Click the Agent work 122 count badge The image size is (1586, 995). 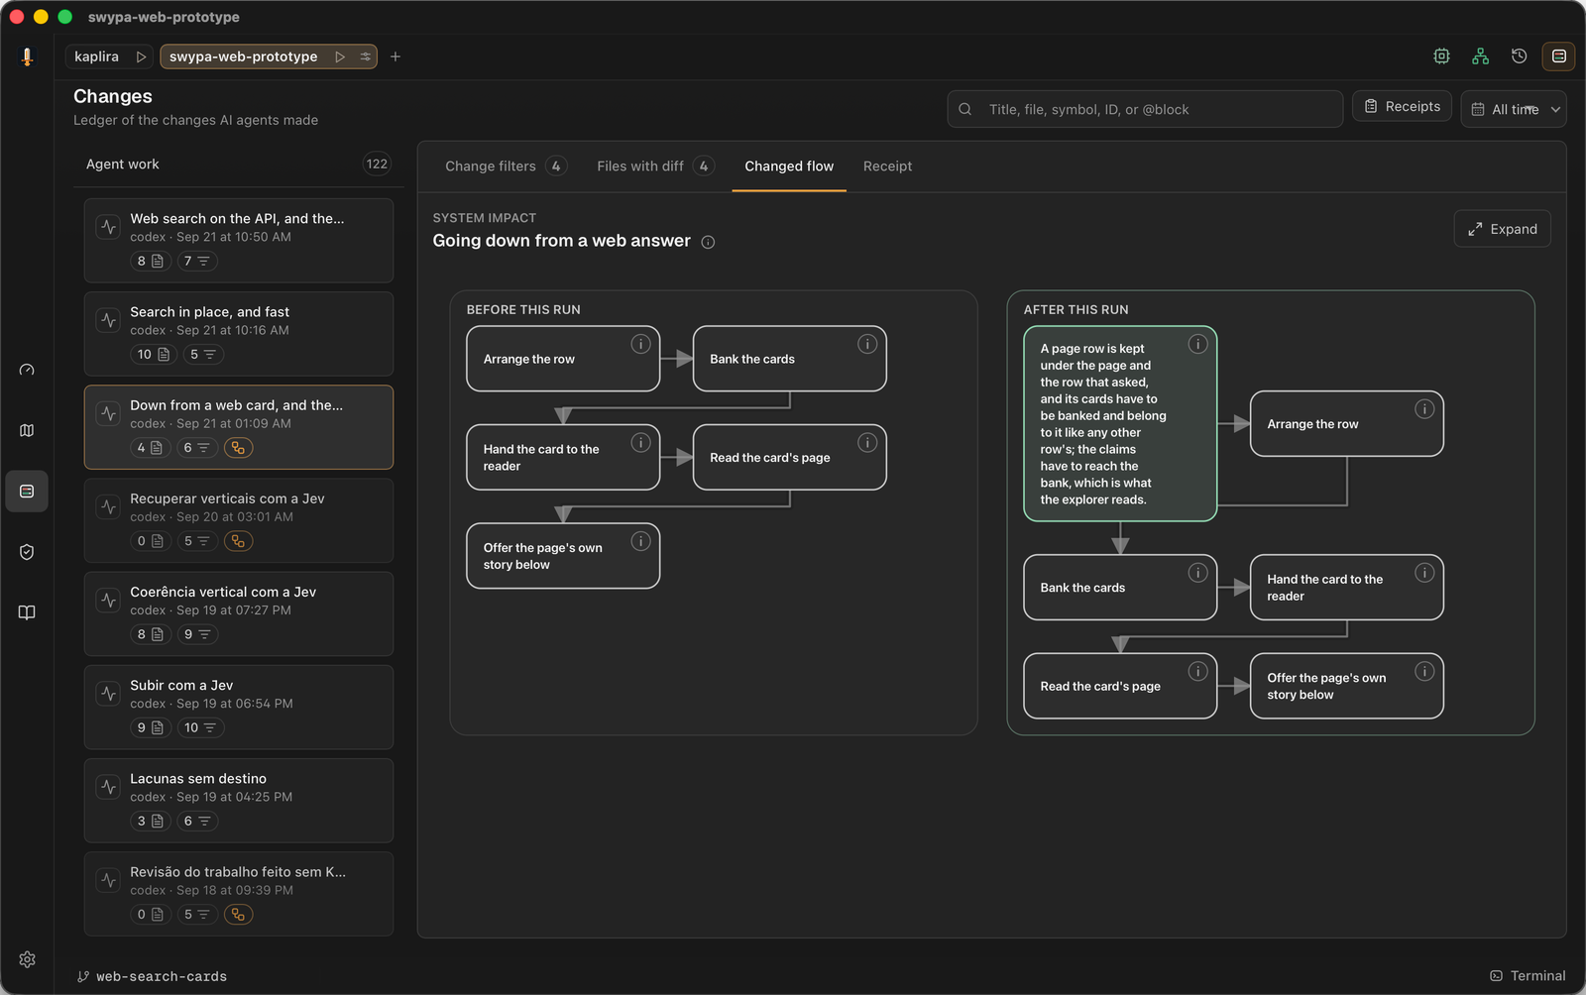pos(377,165)
